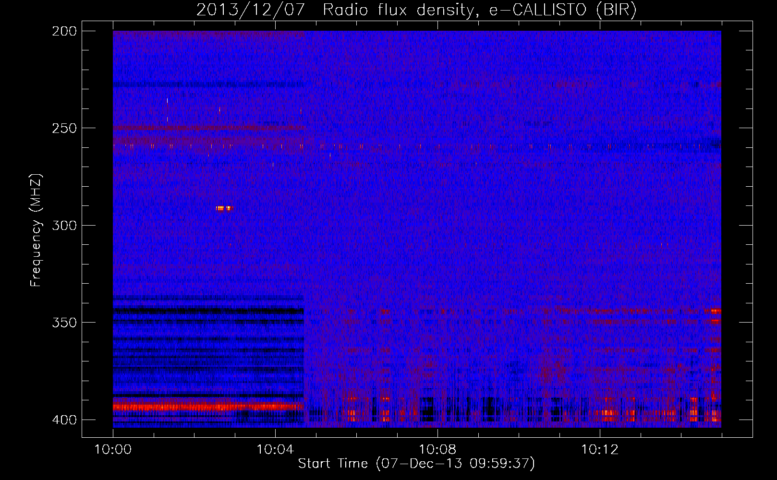777x480 pixels.
Task: Click the 300 frequency tick label
Action: [x=64, y=226]
